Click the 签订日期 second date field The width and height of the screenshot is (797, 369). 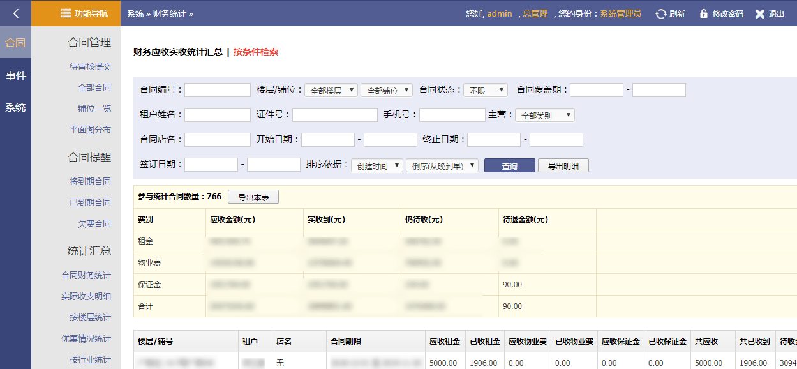tap(274, 165)
